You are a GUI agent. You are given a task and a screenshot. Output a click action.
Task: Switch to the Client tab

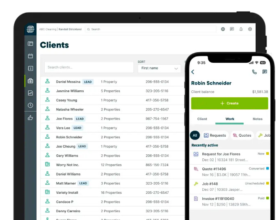tap(202, 119)
